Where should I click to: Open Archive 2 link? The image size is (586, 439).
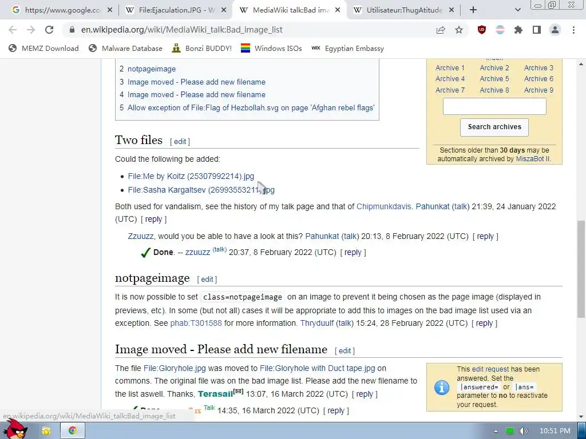[x=494, y=68]
